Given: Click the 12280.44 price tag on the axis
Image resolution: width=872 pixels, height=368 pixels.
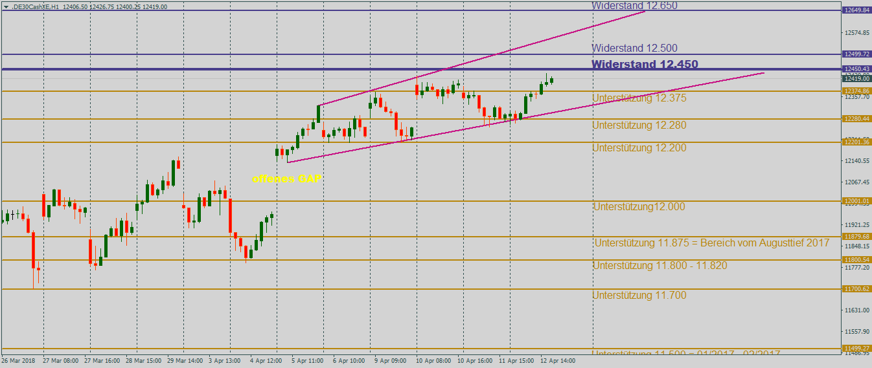Looking at the screenshot, I should (x=856, y=119).
